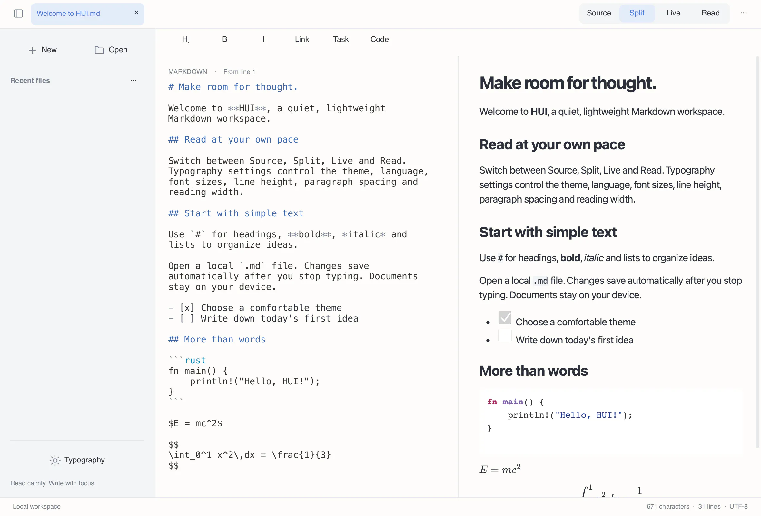Open Typography settings
This screenshot has width=761, height=516.
tap(77, 460)
